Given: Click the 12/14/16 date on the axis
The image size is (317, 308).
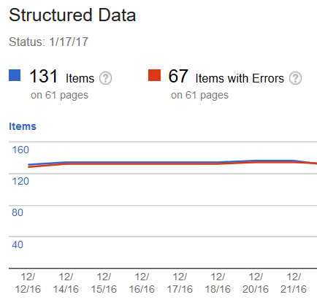Looking at the screenshot, I should tap(66, 283).
